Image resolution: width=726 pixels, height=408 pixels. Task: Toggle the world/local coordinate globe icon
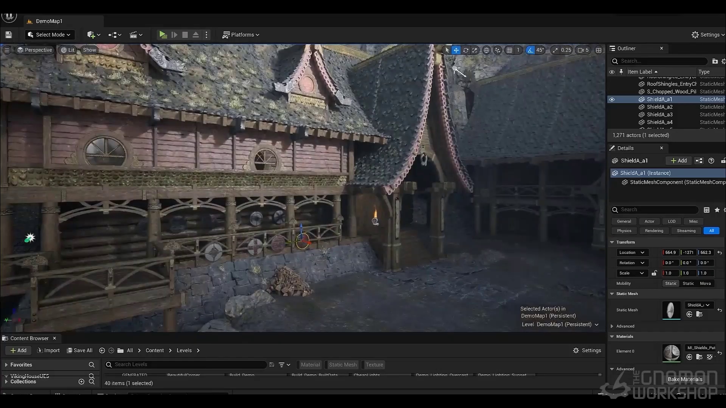486,50
